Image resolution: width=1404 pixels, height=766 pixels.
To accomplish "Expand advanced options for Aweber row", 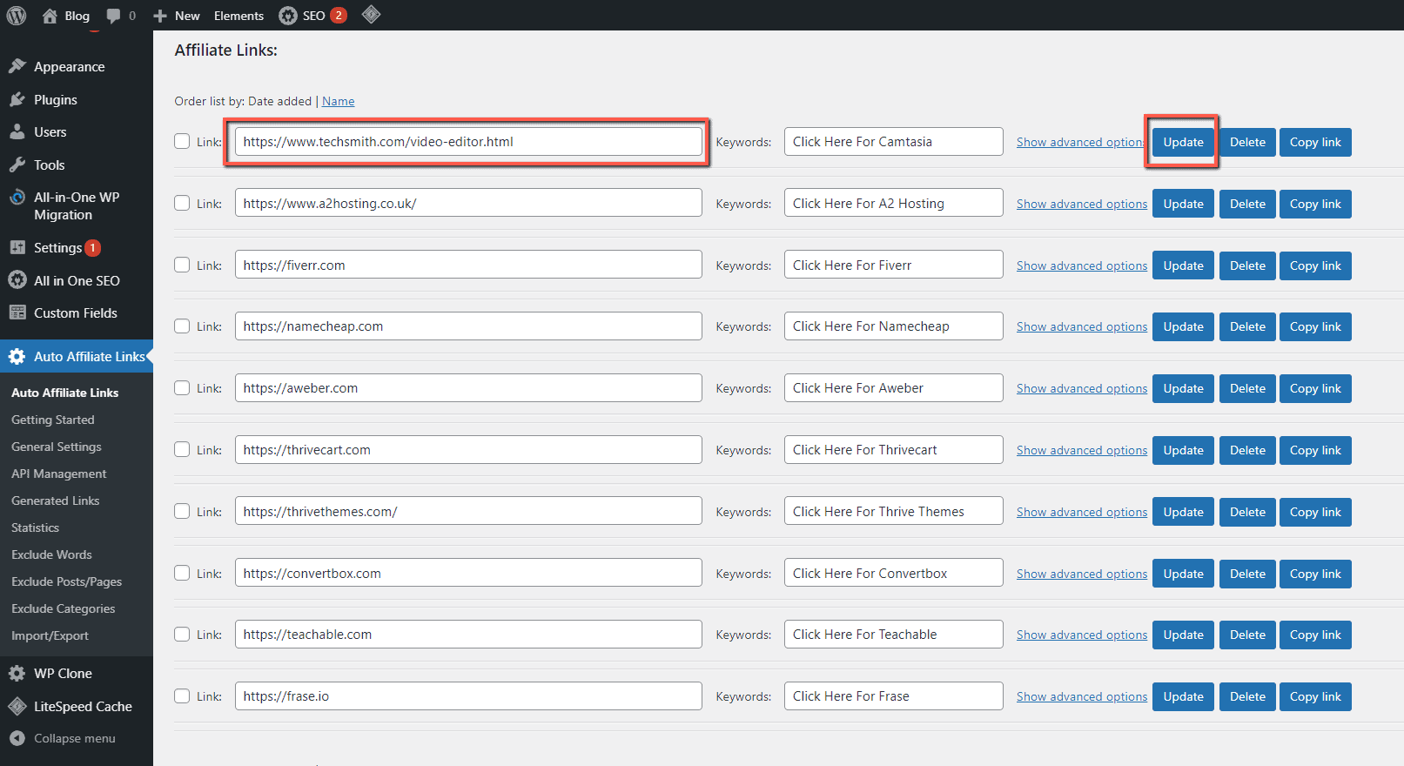I will tap(1081, 388).
